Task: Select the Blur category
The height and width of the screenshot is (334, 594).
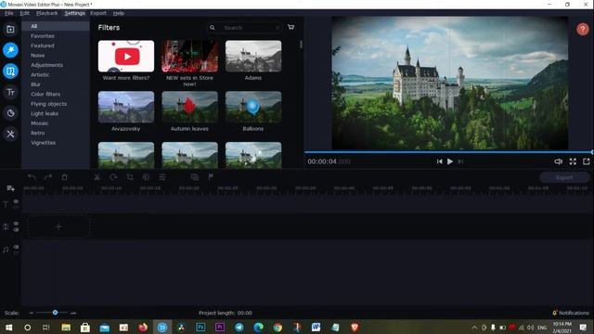Action: coord(35,84)
